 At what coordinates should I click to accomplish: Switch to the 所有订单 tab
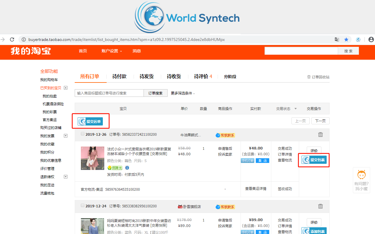90,77
